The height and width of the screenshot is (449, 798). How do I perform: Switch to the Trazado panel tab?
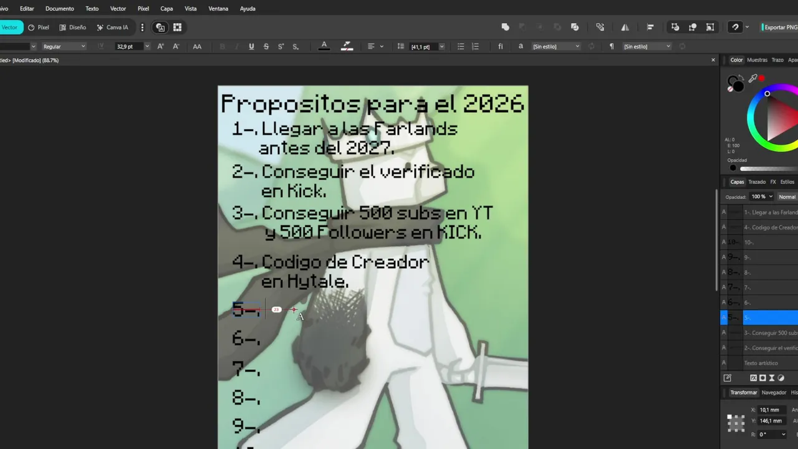(x=757, y=182)
